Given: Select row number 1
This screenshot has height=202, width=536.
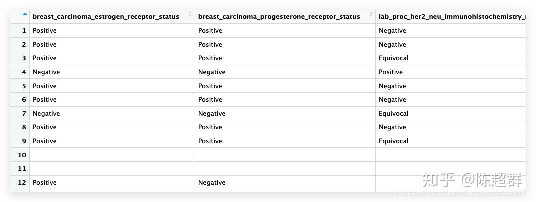Looking at the screenshot, I should pos(23,31).
